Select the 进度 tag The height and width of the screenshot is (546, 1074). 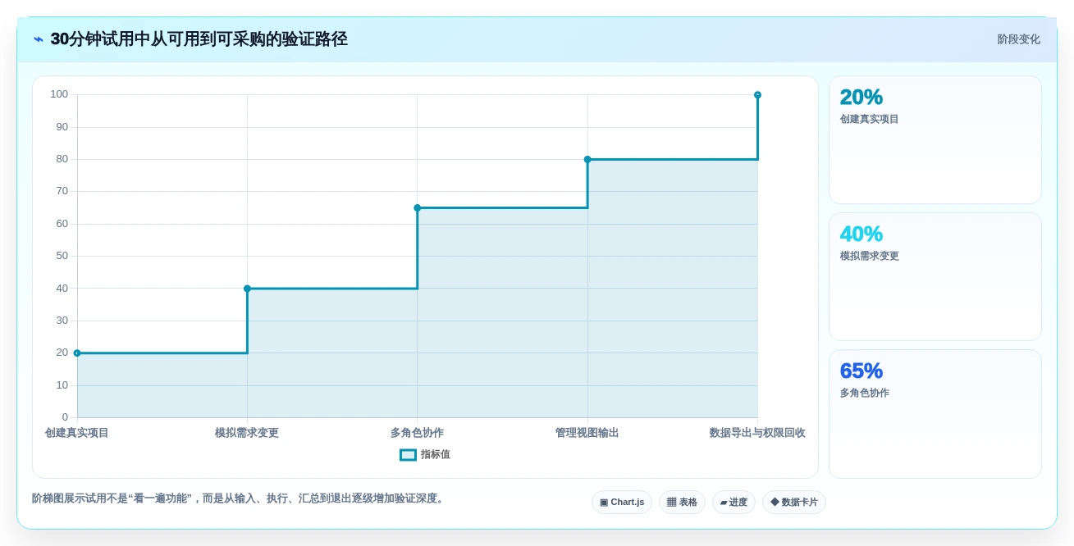[x=734, y=503]
